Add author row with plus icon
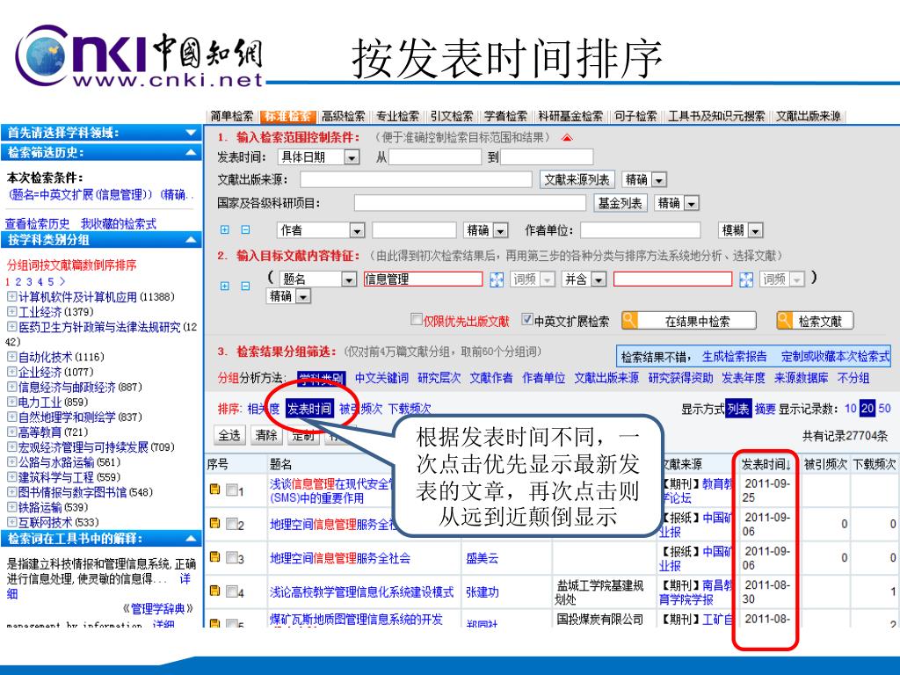This screenshot has height=675, width=900. [x=225, y=230]
